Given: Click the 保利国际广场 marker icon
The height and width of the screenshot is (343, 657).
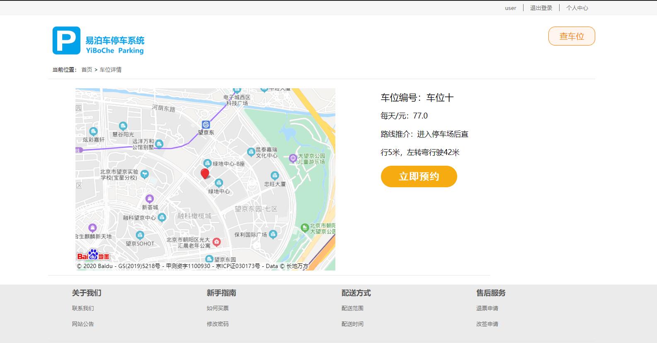Looking at the screenshot, I should [273, 234].
